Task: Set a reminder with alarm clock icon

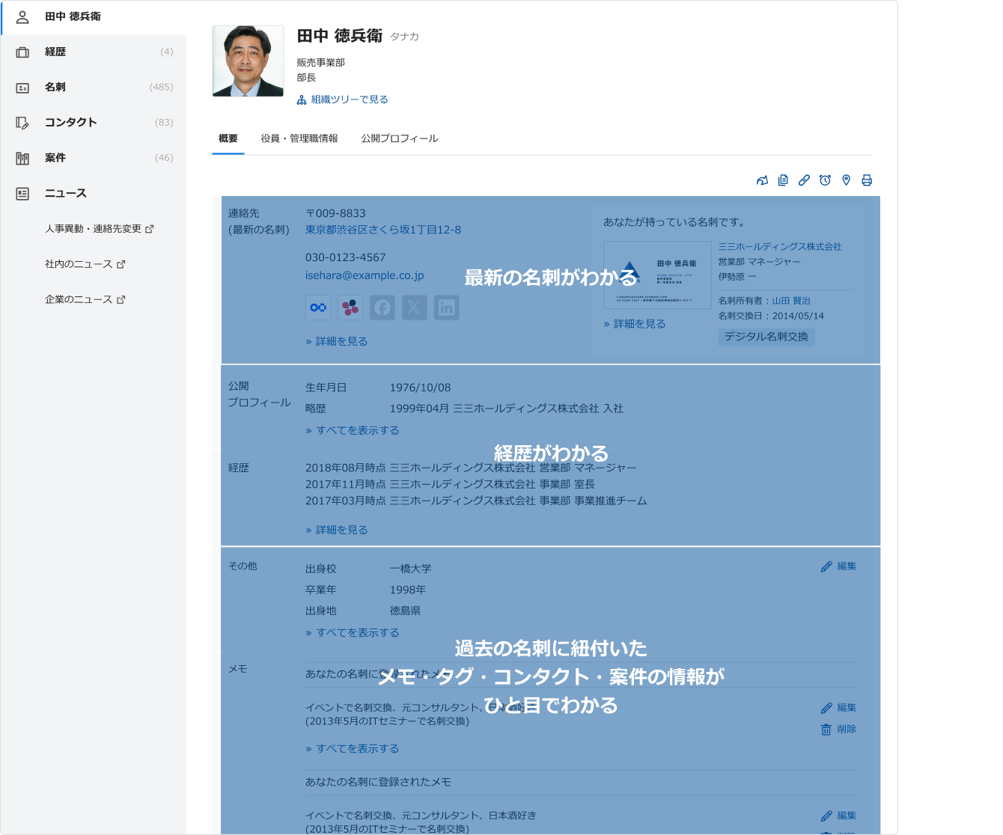Action: click(825, 180)
